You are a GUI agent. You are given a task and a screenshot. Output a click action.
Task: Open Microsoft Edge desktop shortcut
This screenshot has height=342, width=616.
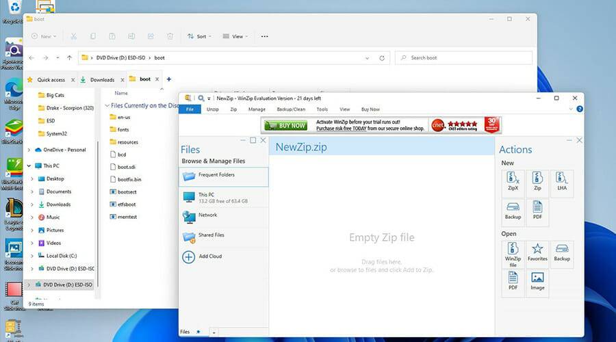pos(14,92)
